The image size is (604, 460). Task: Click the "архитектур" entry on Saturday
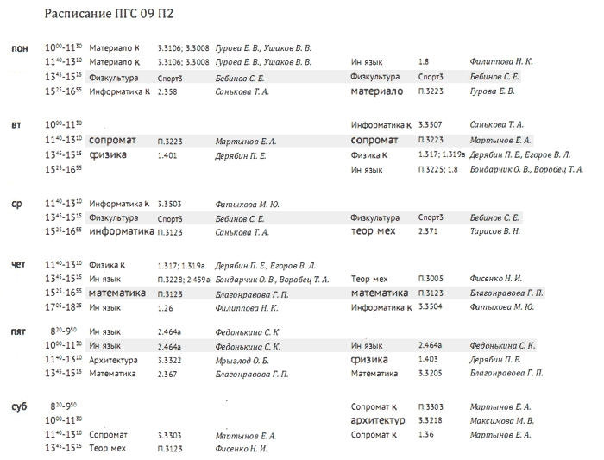click(x=379, y=420)
